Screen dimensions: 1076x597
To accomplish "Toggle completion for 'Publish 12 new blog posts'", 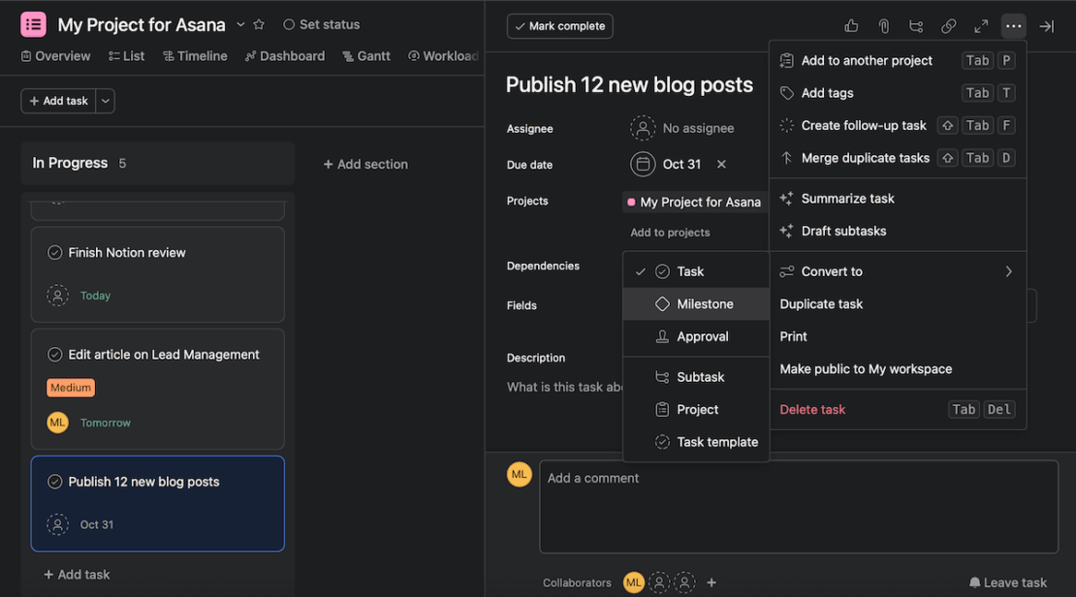I will pyautogui.click(x=55, y=481).
